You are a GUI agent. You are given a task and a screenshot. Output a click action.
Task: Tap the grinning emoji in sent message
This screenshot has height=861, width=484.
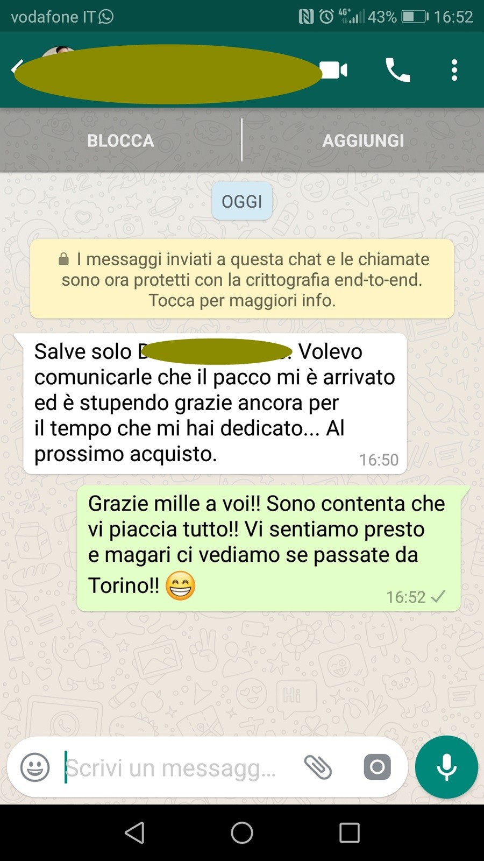click(x=180, y=585)
